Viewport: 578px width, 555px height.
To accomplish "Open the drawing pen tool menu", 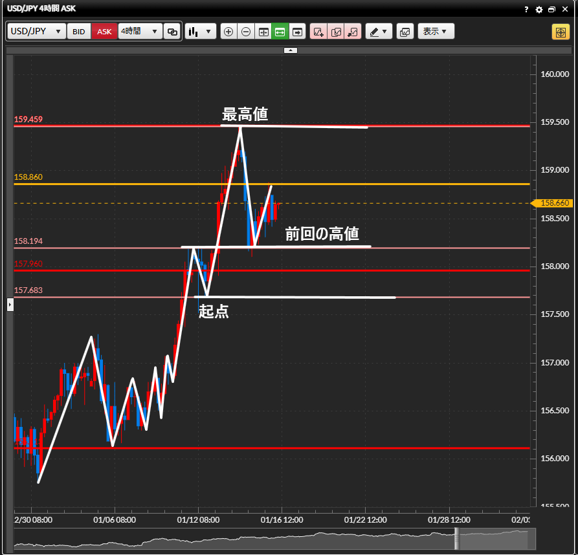I will click(x=379, y=32).
